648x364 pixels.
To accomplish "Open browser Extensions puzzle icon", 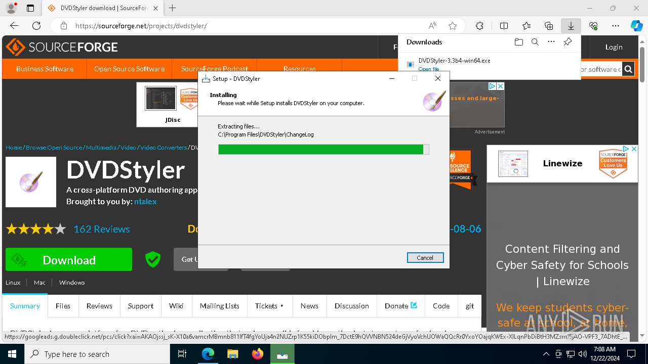I will pyautogui.click(x=479, y=26).
